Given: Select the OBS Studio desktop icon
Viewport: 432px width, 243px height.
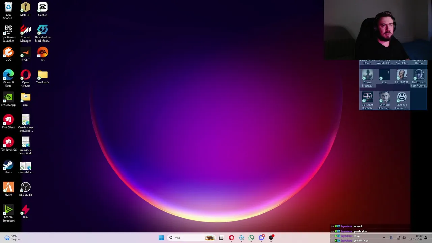Looking at the screenshot, I should tap(25, 189).
